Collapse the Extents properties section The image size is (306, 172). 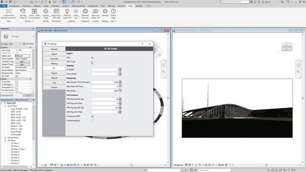click(31, 79)
